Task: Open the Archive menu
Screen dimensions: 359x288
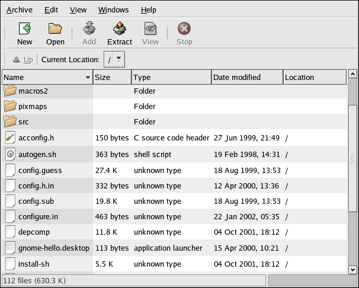Action: pos(20,10)
